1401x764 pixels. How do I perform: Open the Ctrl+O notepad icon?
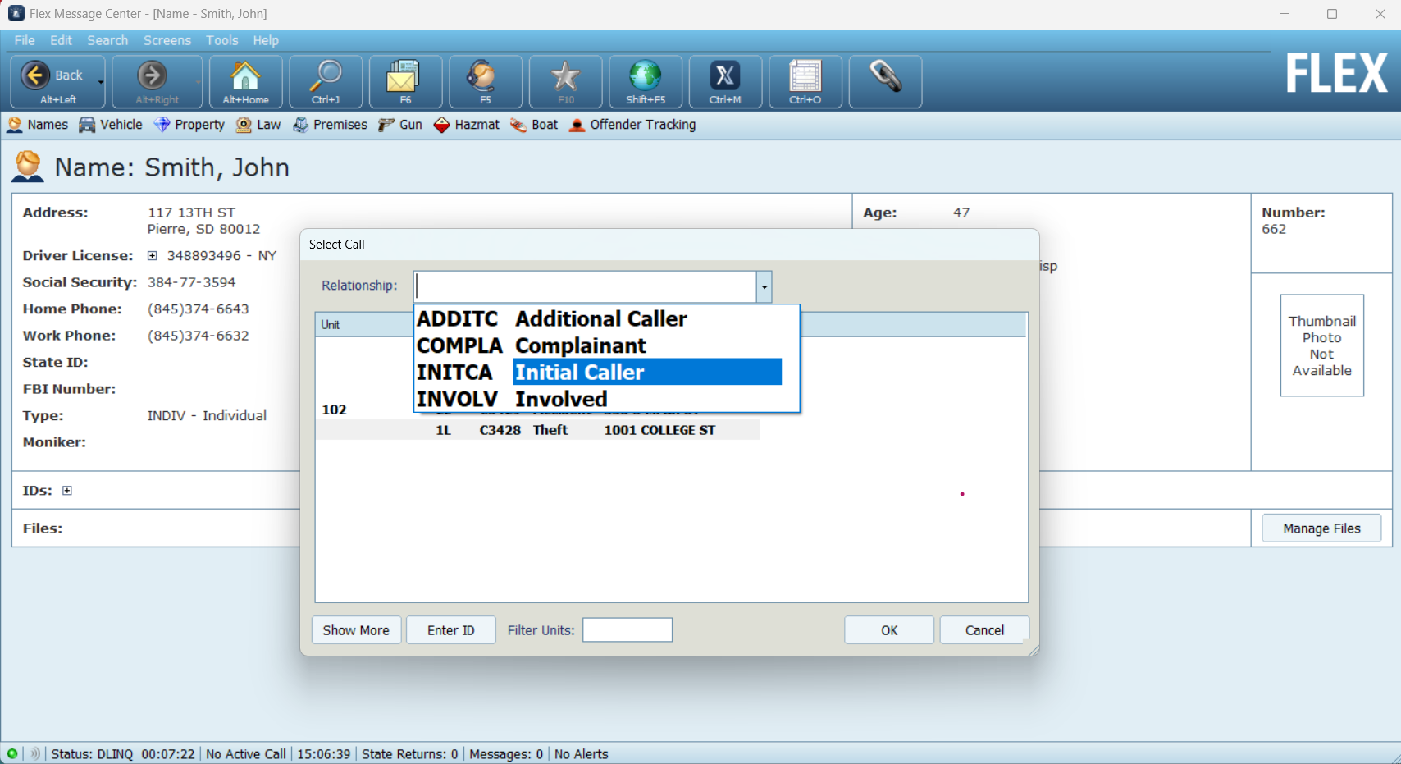click(x=805, y=78)
